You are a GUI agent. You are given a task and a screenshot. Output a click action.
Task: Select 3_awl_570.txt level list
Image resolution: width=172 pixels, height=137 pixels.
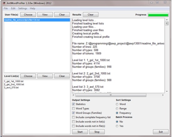coord(11,87)
